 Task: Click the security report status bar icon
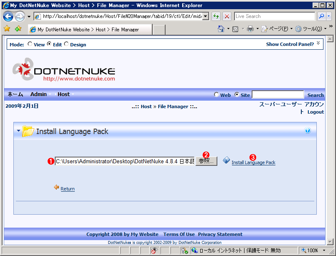coord(184,251)
